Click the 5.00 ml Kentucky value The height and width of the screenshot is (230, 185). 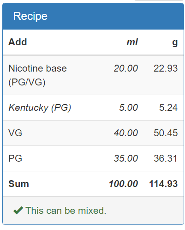(x=129, y=107)
